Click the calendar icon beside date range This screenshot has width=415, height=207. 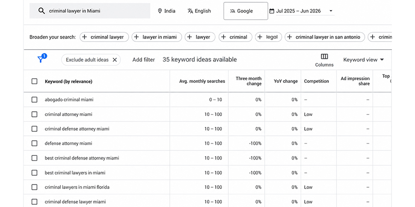coord(272,11)
